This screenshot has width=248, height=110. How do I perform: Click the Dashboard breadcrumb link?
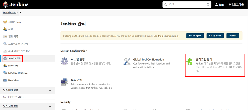point(10,12)
